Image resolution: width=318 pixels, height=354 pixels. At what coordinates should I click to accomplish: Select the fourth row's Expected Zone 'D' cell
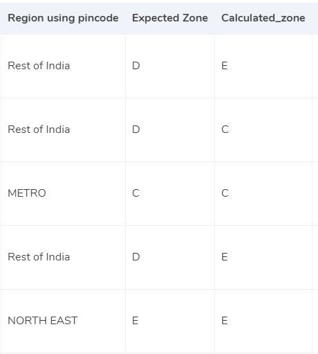pos(170,257)
